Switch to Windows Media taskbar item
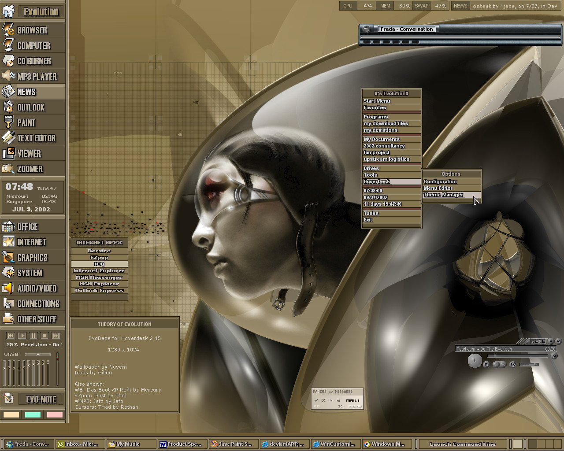The width and height of the screenshot is (564, 451). [387, 444]
